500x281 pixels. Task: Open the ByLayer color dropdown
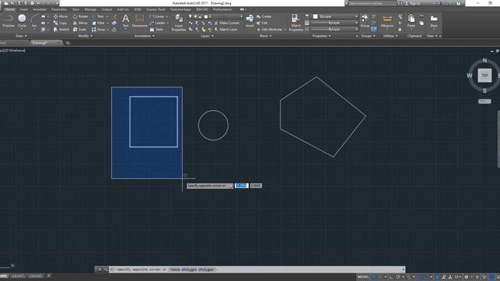pyautogui.click(x=335, y=16)
